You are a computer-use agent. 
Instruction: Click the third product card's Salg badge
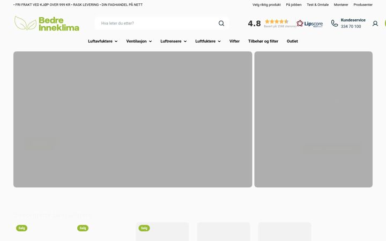[x=144, y=228]
